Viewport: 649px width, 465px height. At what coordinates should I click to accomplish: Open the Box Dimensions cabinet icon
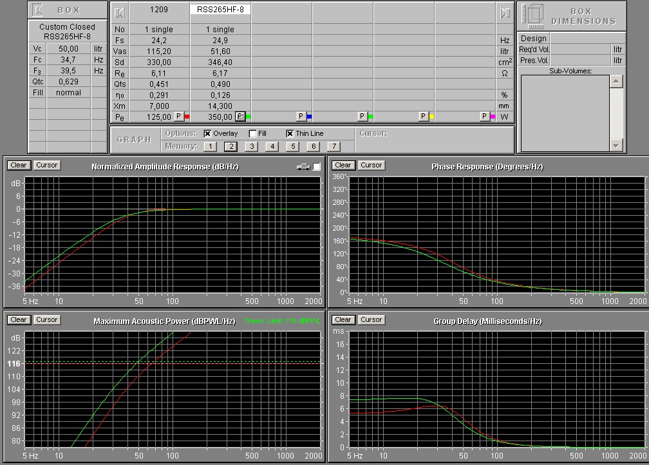coord(532,15)
